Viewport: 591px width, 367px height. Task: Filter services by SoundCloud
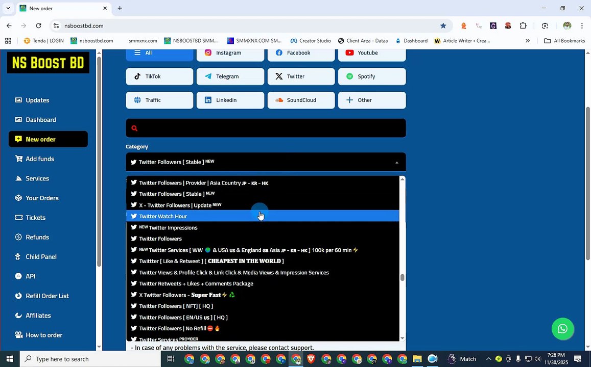(301, 100)
